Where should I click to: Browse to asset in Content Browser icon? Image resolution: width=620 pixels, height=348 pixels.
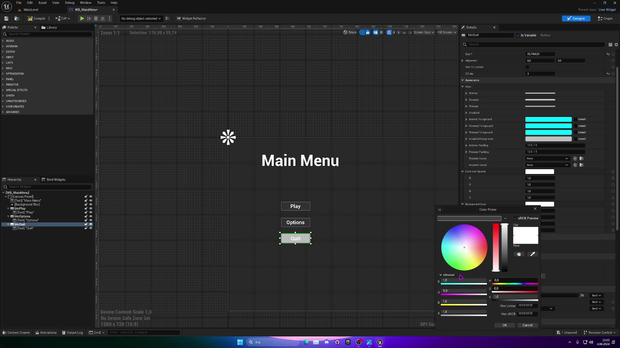pyautogui.click(x=17, y=18)
